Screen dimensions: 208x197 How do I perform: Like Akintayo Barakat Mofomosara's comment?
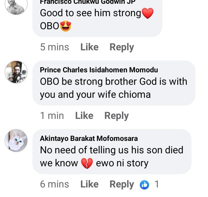click(89, 184)
